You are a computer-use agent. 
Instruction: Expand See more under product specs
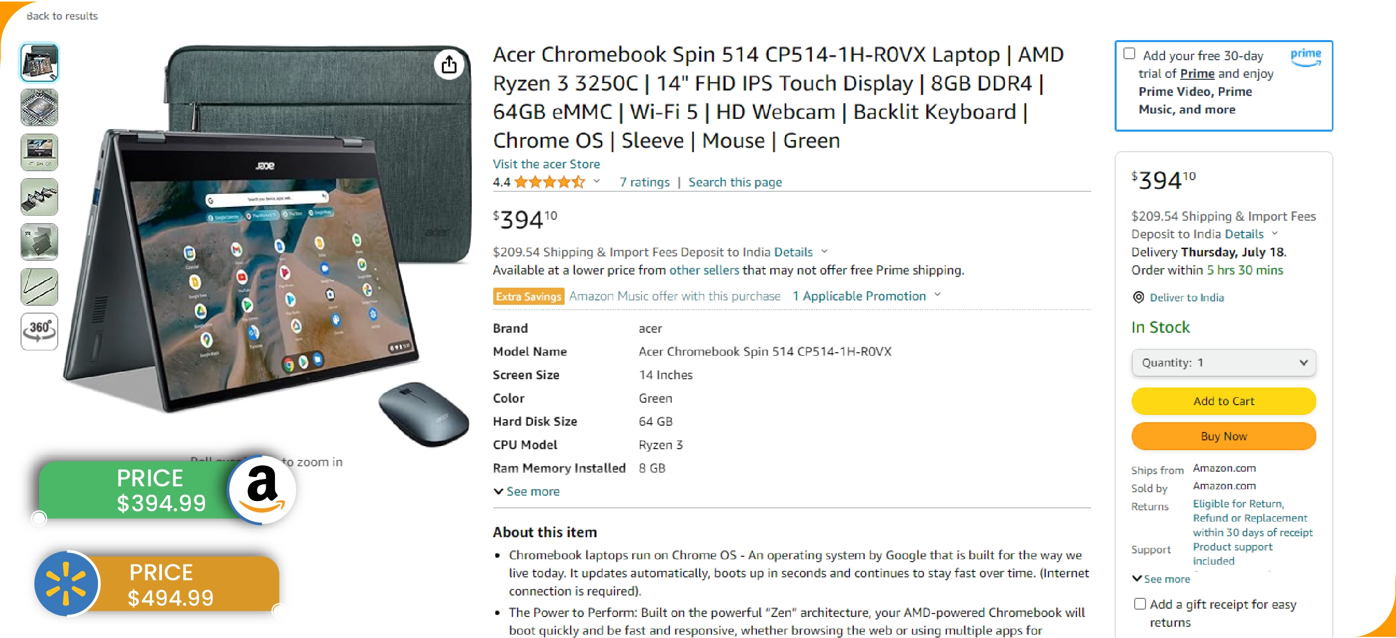point(527,491)
